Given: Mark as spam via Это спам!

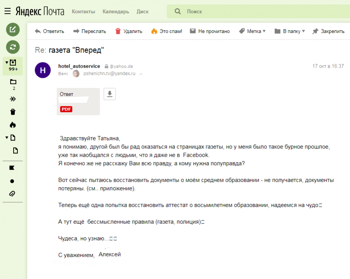Looking at the screenshot, I should pyautogui.click(x=167, y=32).
